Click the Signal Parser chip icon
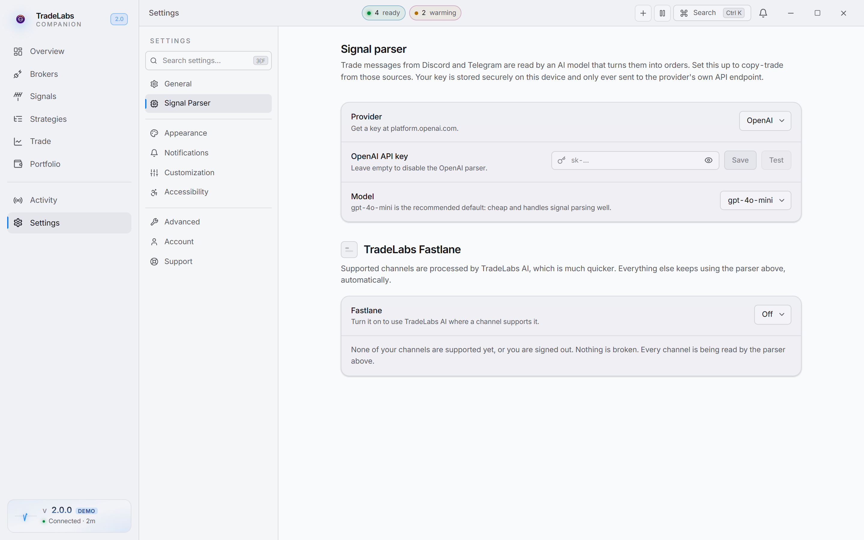 [154, 103]
